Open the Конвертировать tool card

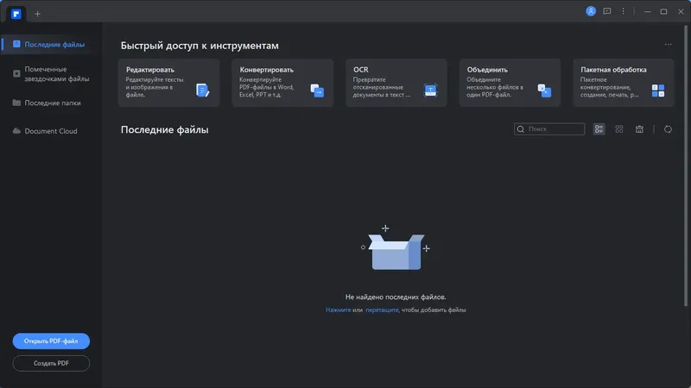(282, 83)
